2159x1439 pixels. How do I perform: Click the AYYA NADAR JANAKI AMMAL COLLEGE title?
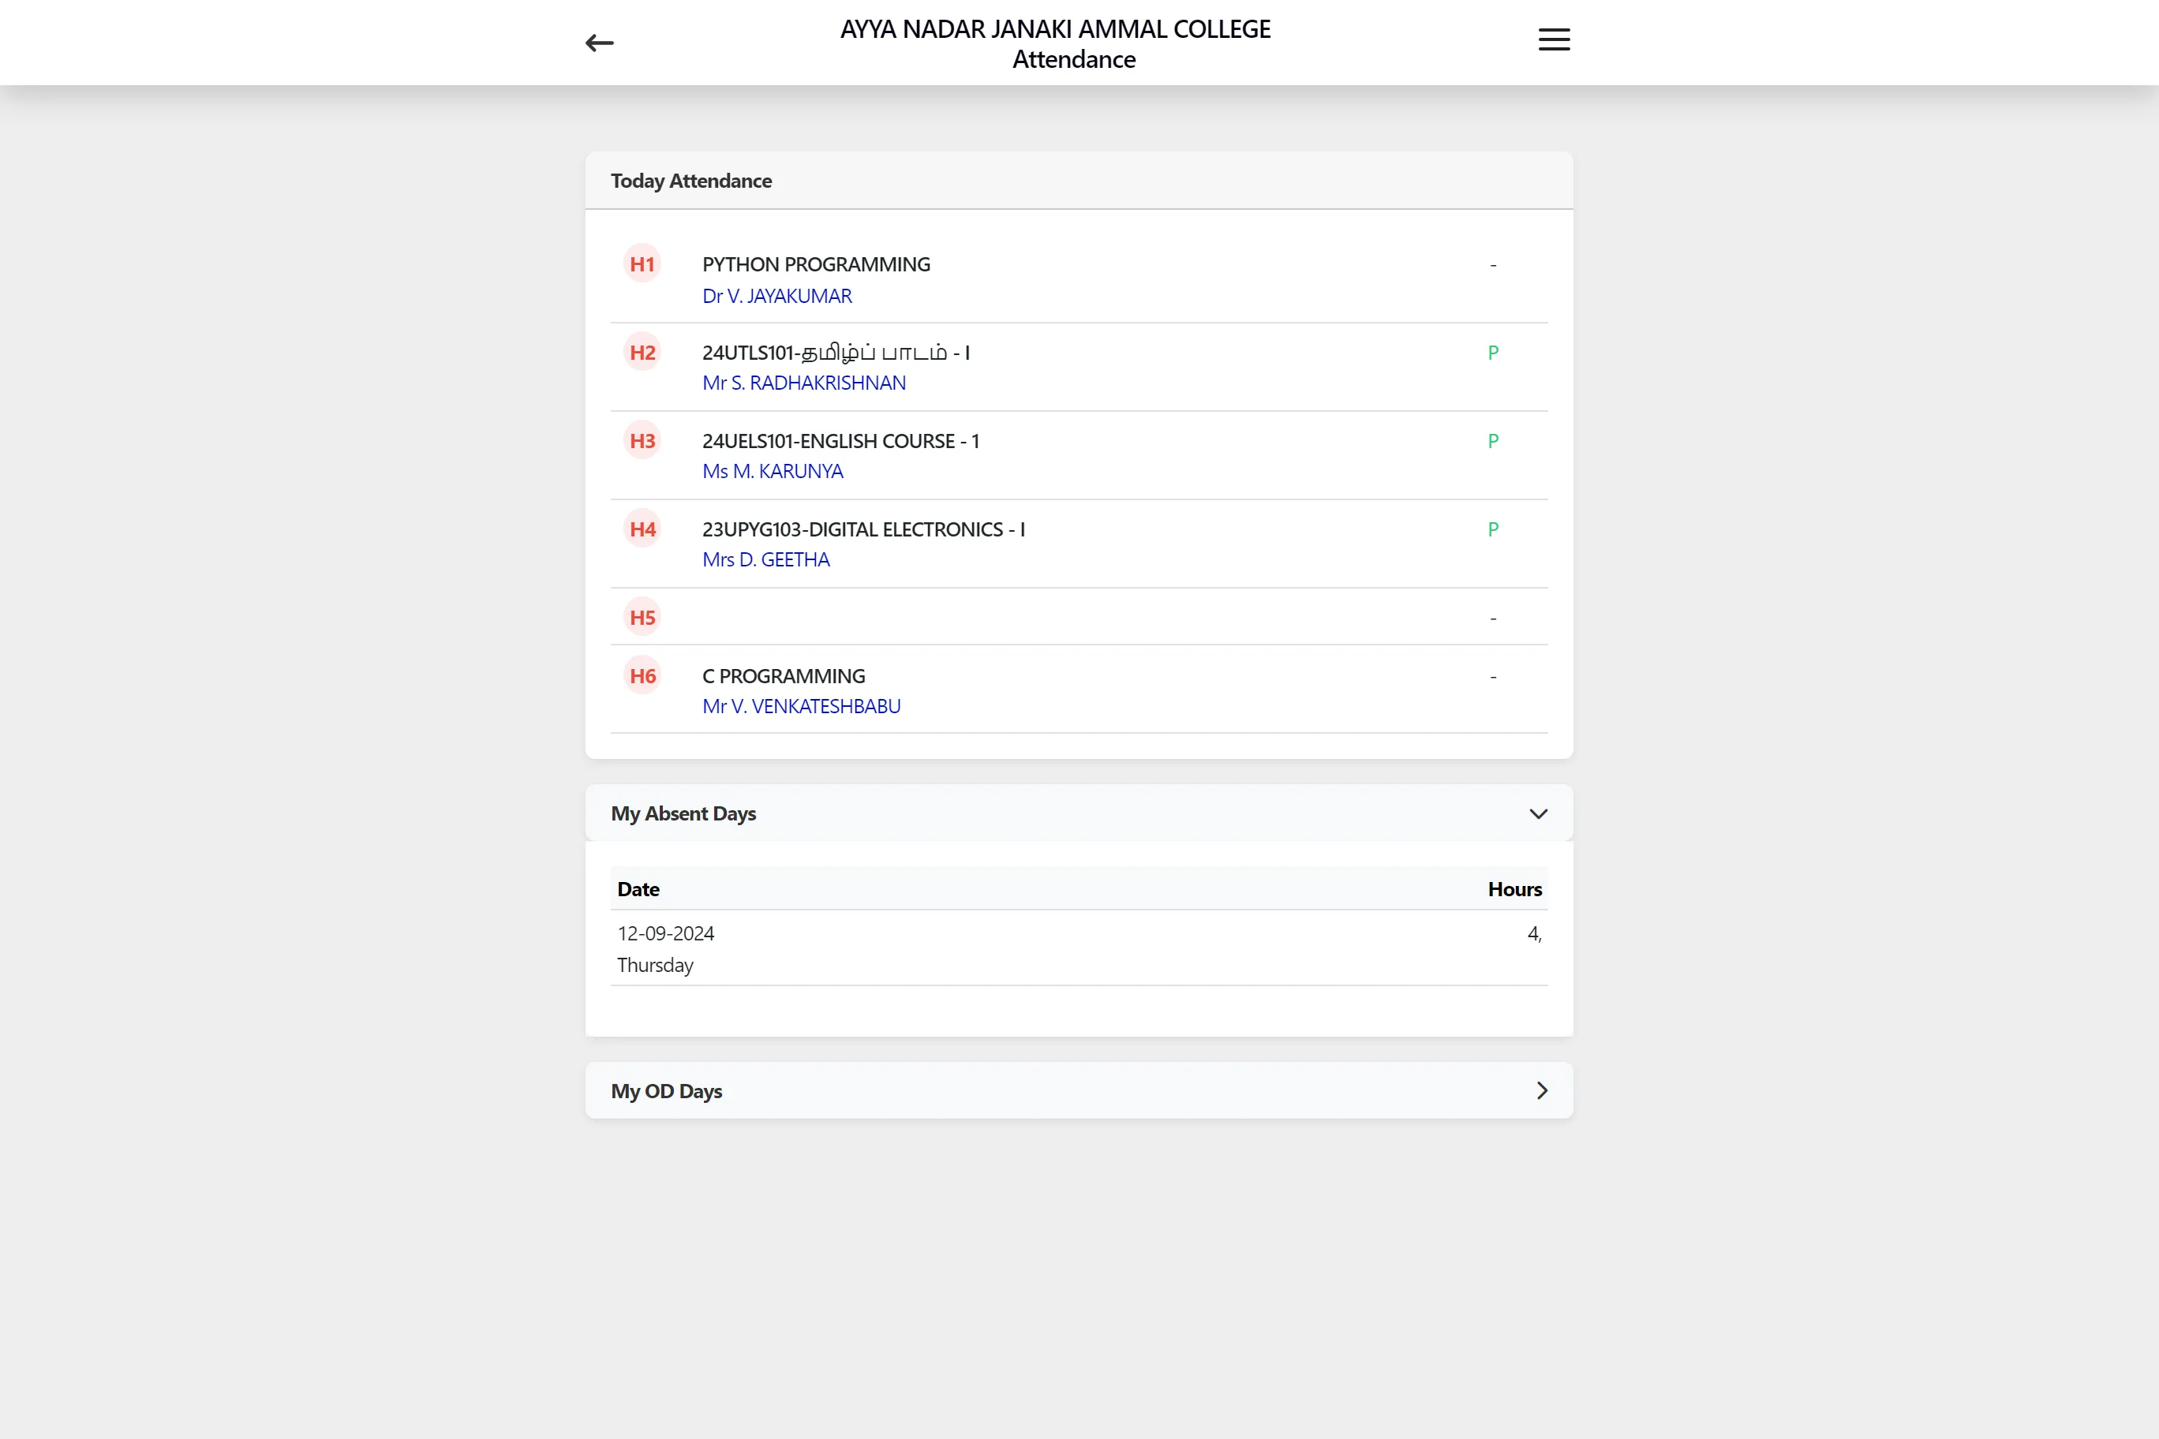1056,28
